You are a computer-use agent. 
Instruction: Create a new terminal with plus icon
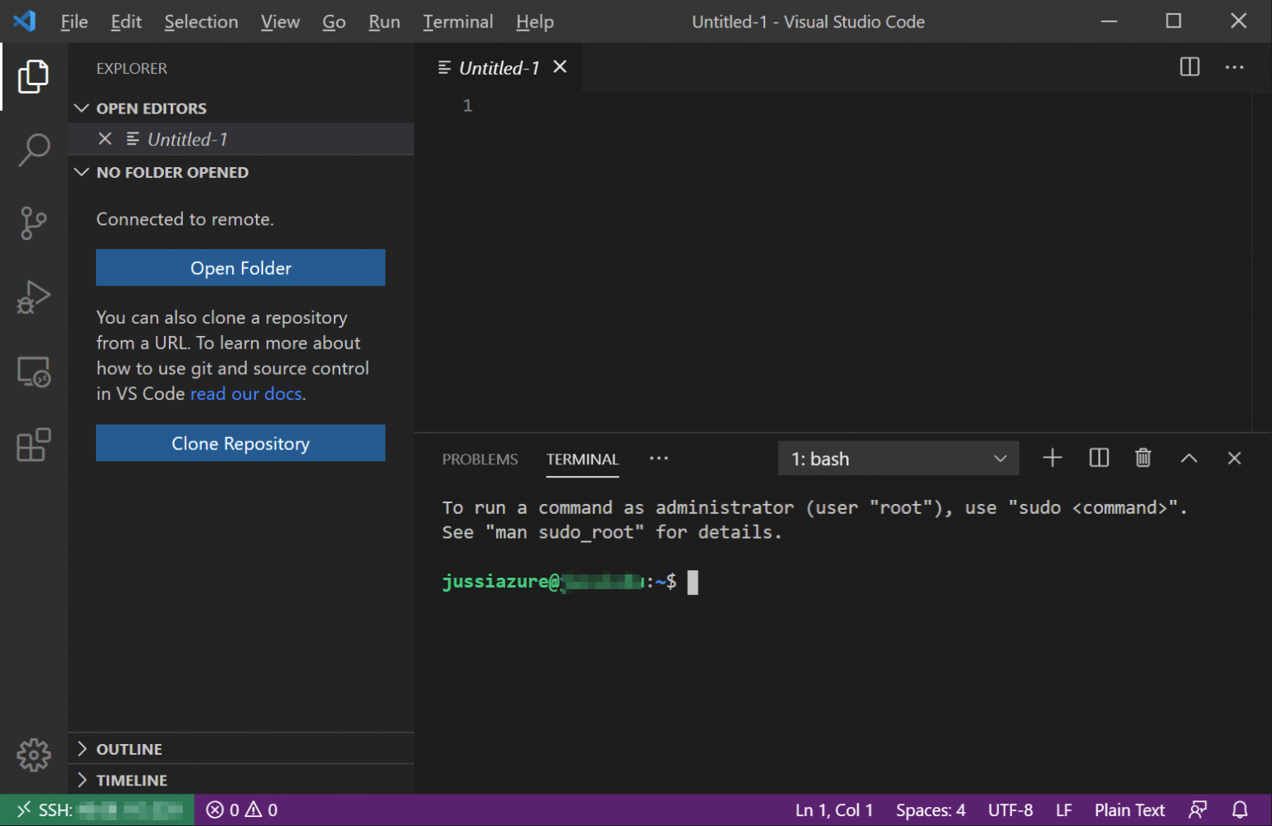(x=1052, y=458)
